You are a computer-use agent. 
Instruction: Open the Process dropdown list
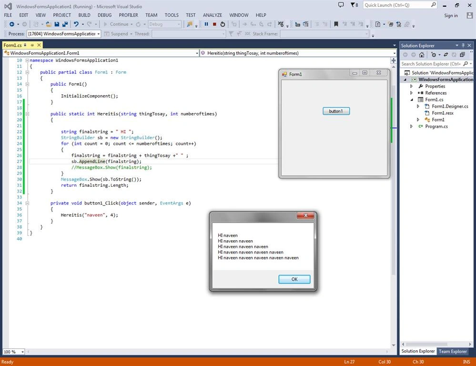tap(99, 34)
